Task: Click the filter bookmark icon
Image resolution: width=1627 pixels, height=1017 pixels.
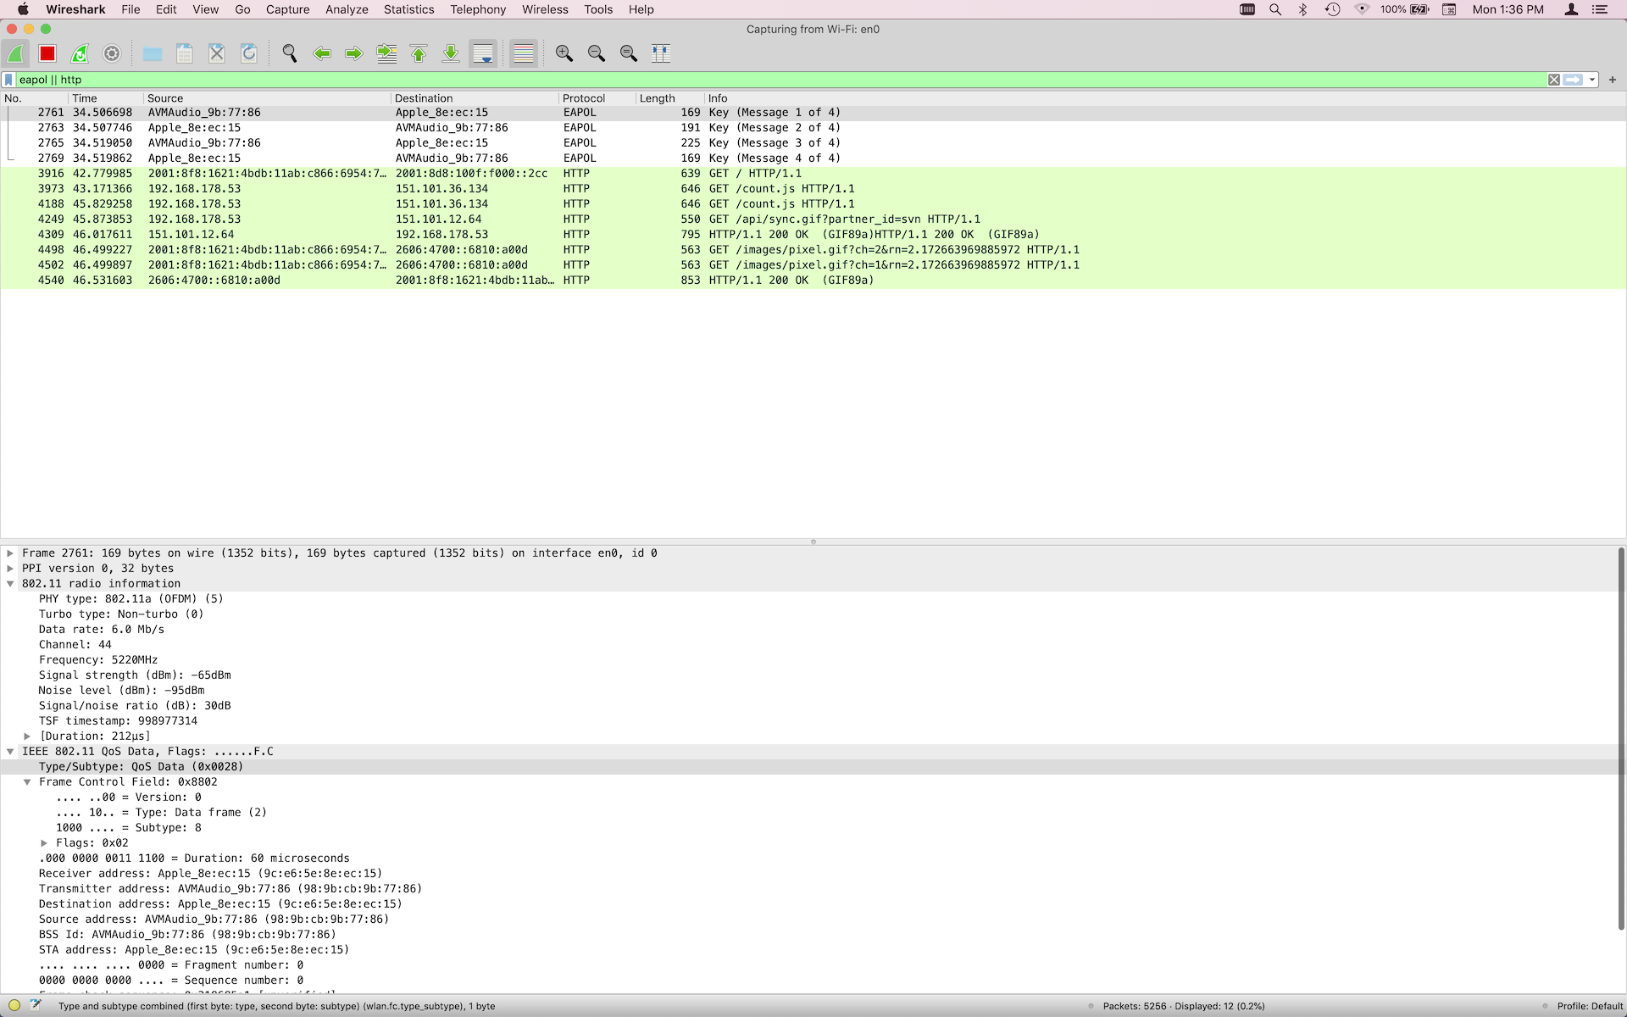Action: pos(8,80)
